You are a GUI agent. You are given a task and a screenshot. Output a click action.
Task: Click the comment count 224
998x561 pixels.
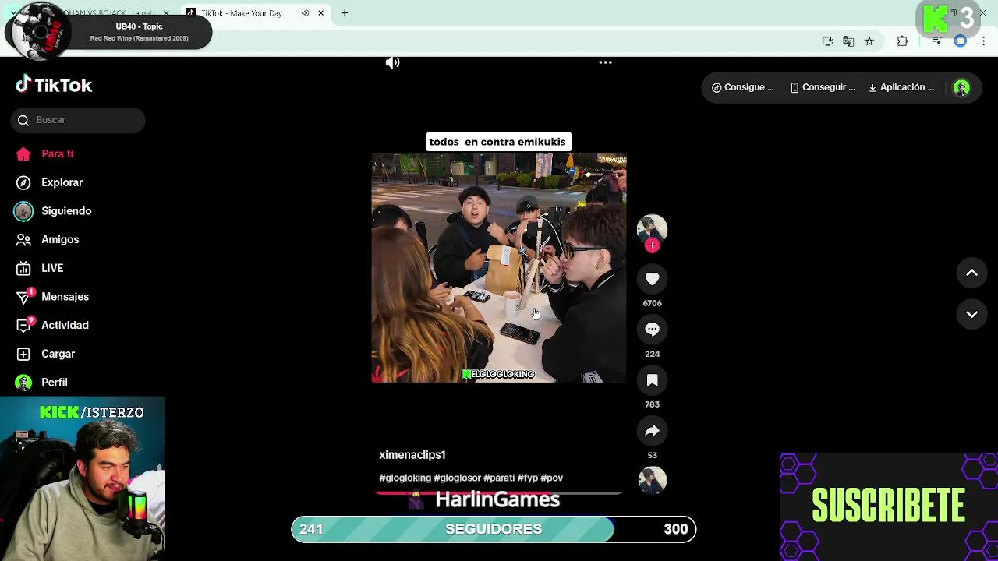pyautogui.click(x=653, y=354)
